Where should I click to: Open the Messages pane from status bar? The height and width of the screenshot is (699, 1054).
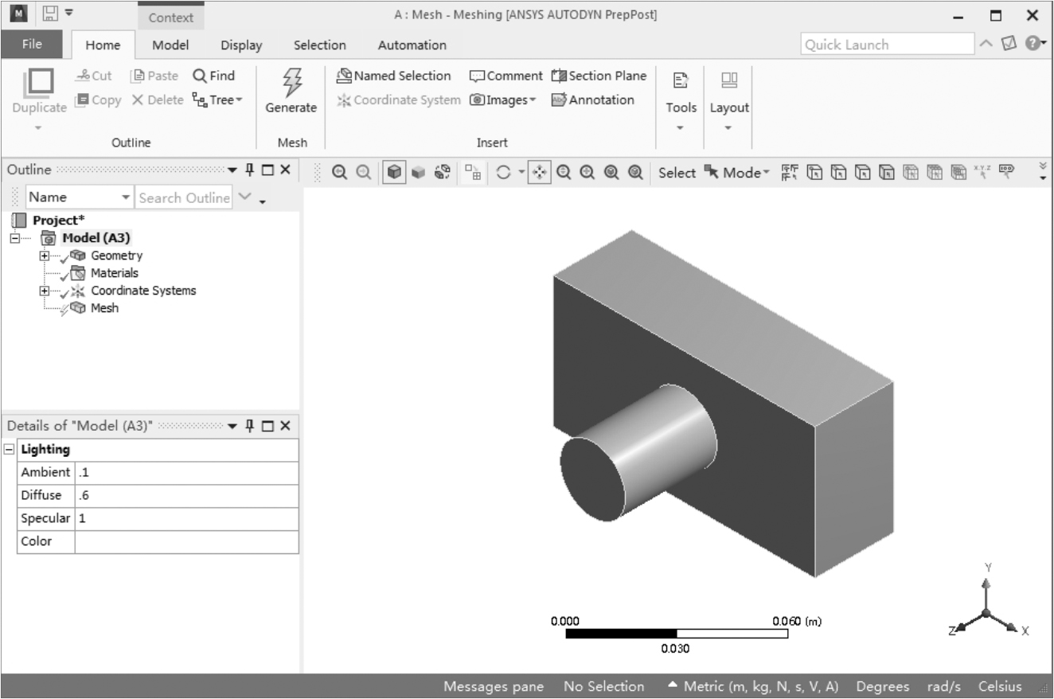(x=493, y=686)
